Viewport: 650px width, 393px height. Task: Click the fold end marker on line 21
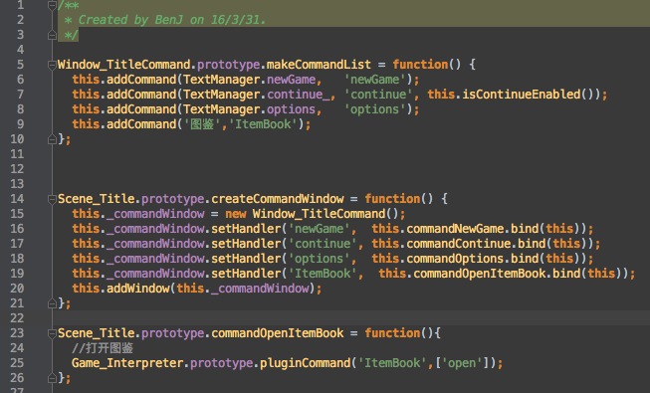(x=52, y=303)
